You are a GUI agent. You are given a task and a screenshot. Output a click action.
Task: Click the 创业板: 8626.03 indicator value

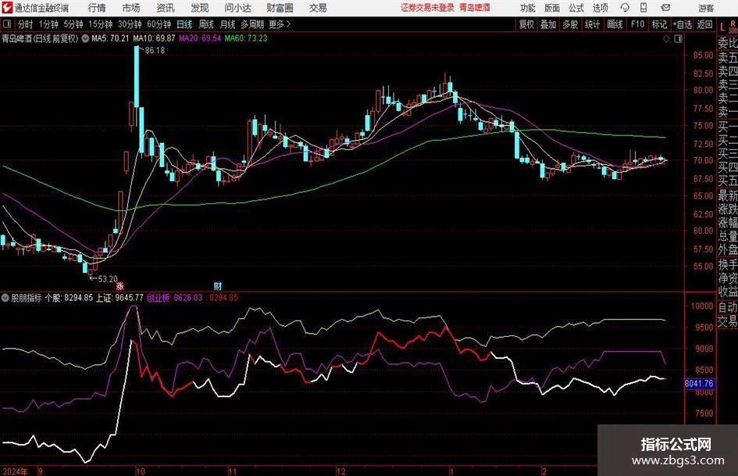pos(175,298)
